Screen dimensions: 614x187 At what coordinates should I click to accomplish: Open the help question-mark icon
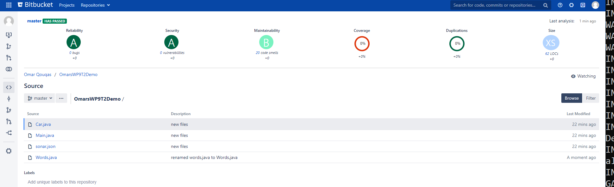[x=560, y=5]
